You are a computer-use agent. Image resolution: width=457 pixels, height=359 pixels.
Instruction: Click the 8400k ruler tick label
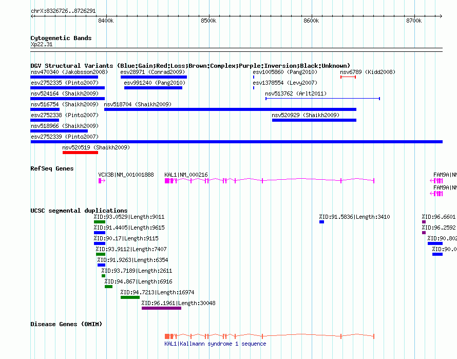[106, 21]
